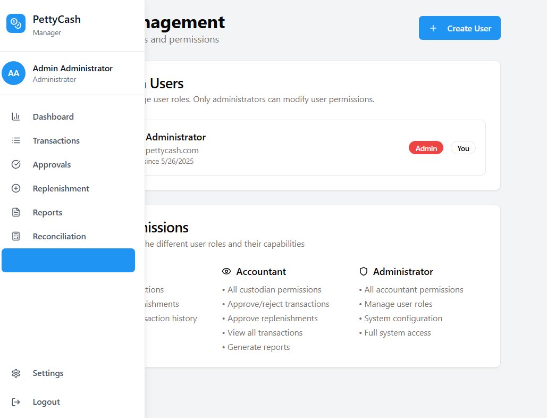Click the Dashboard bar chart icon

(x=16, y=117)
